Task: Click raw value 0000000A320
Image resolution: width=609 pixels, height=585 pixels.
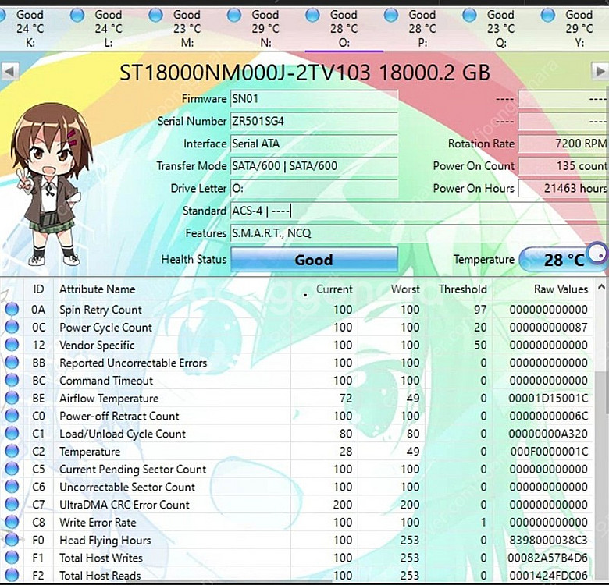Action: tap(548, 434)
